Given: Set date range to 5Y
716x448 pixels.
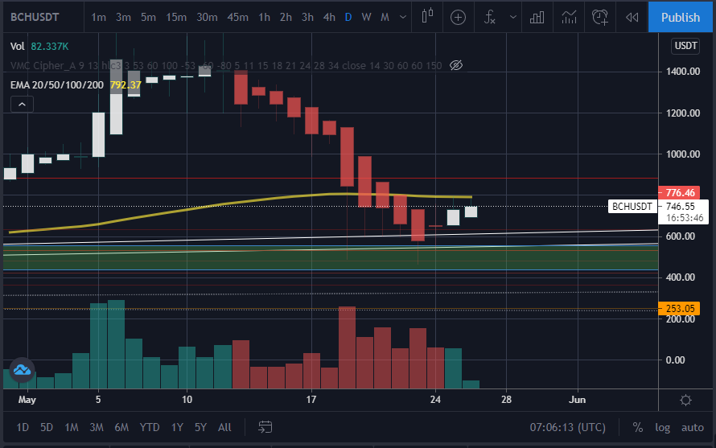Looking at the screenshot, I should [x=200, y=427].
